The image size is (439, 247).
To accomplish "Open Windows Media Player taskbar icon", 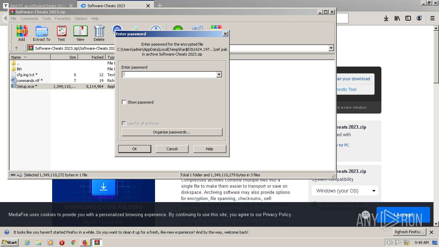I will [50, 243].
